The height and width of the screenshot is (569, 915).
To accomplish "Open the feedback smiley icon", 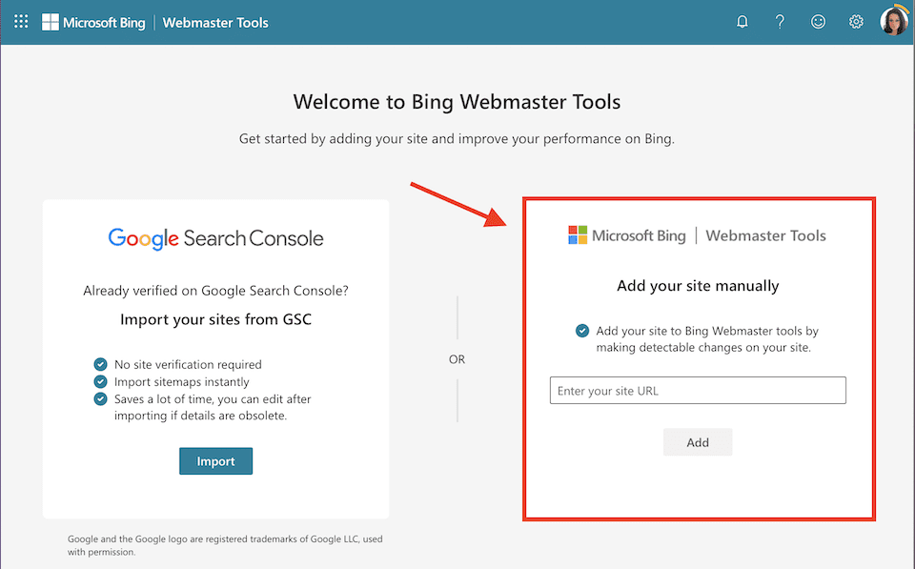I will pyautogui.click(x=818, y=21).
